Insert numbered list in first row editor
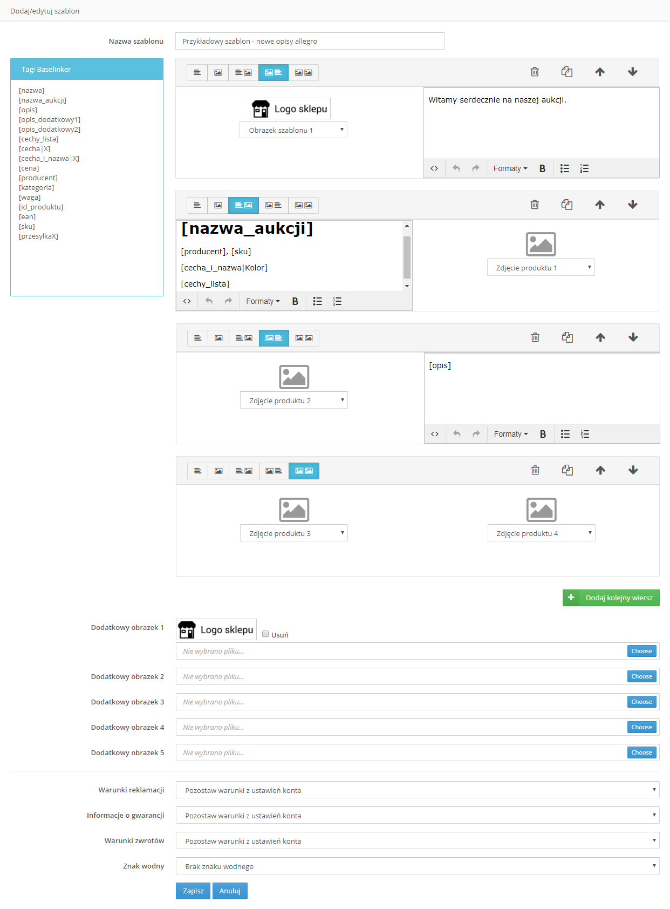The image size is (670, 909). tap(584, 168)
